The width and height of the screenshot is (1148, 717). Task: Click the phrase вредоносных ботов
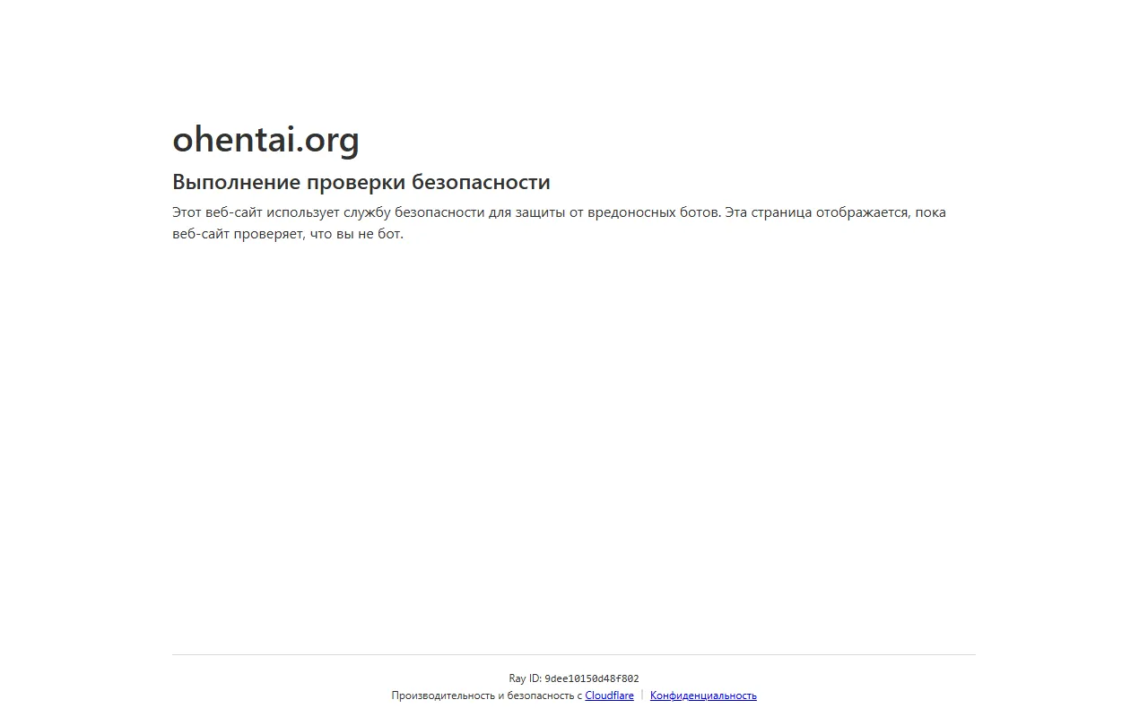tap(654, 212)
